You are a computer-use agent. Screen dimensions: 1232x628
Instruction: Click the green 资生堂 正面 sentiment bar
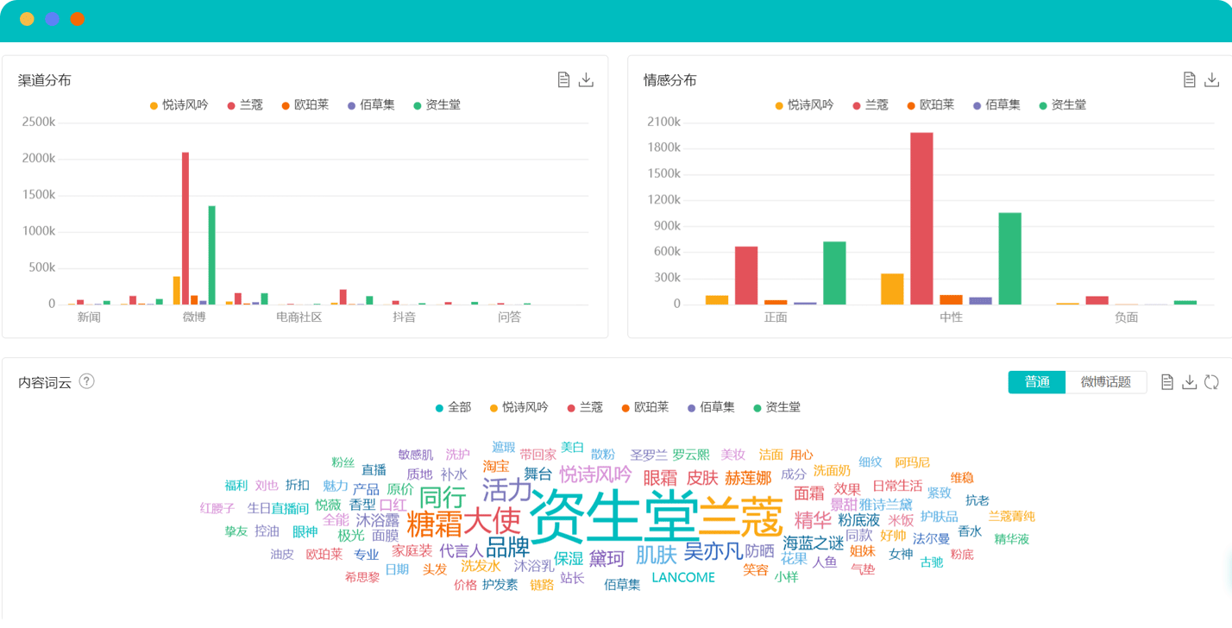coord(834,273)
